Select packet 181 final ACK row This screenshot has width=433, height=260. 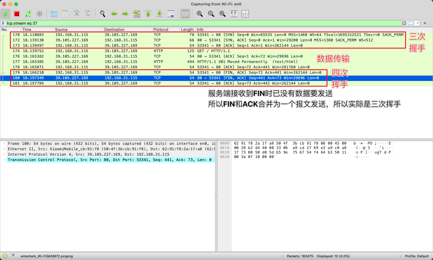click(x=217, y=83)
